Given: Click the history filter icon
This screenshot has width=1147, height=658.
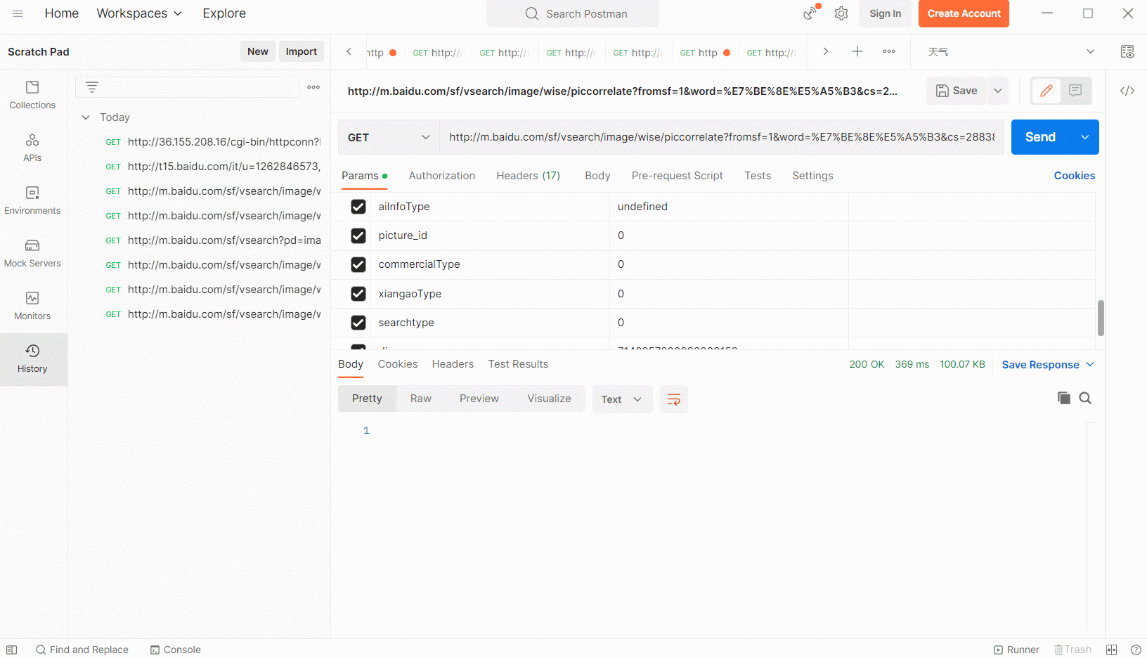Looking at the screenshot, I should [92, 87].
